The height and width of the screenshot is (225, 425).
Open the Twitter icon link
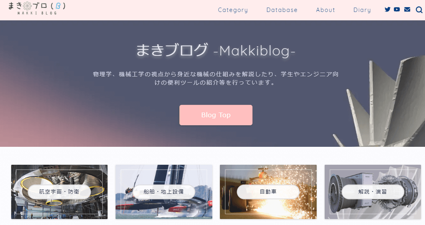pyautogui.click(x=387, y=10)
